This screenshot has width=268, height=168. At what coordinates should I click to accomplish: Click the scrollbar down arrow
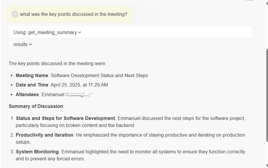(x=267, y=166)
